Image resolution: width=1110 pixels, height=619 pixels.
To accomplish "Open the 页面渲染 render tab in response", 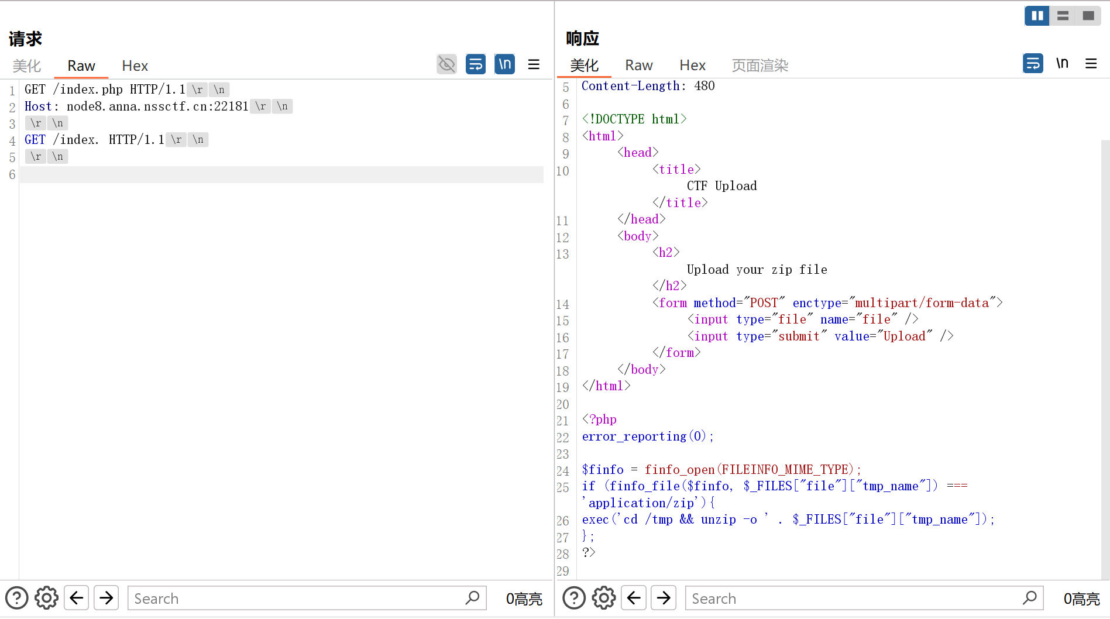I will click(760, 66).
